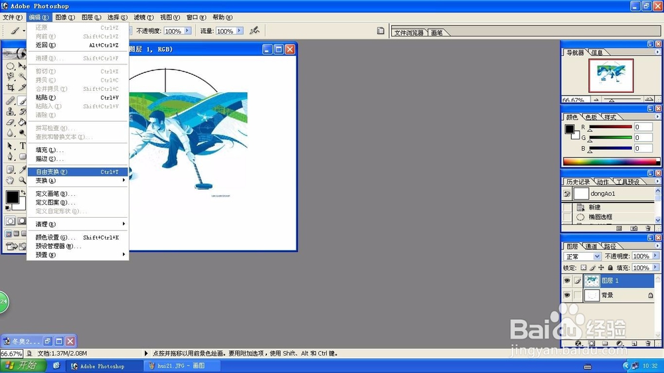664x373 pixels.
Task: Click the palette toggle icon in options bar
Action: tap(380, 31)
